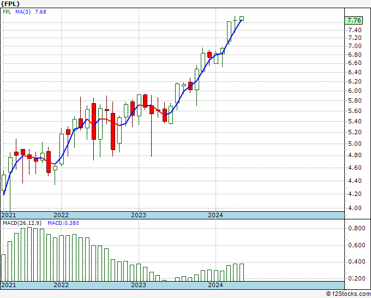Click the 6.60 price axis label
Screen dimensions: 371x298
click(355, 63)
